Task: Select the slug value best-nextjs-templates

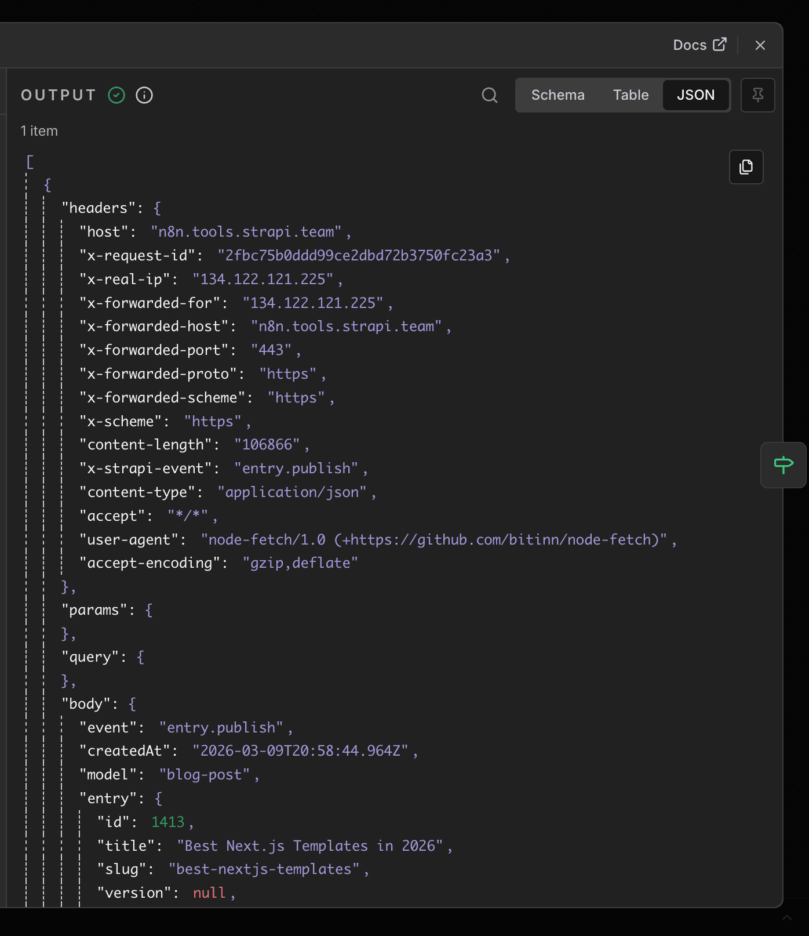Action: click(x=264, y=869)
